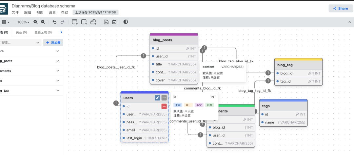Open users table more options button

click(164, 98)
